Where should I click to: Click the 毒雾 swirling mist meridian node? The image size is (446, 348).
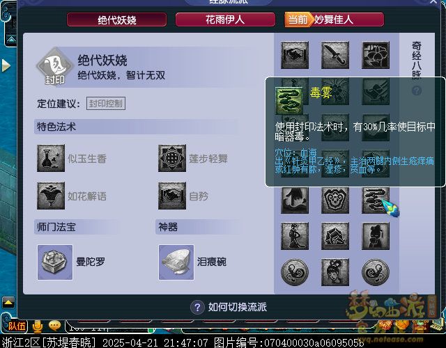376,200
